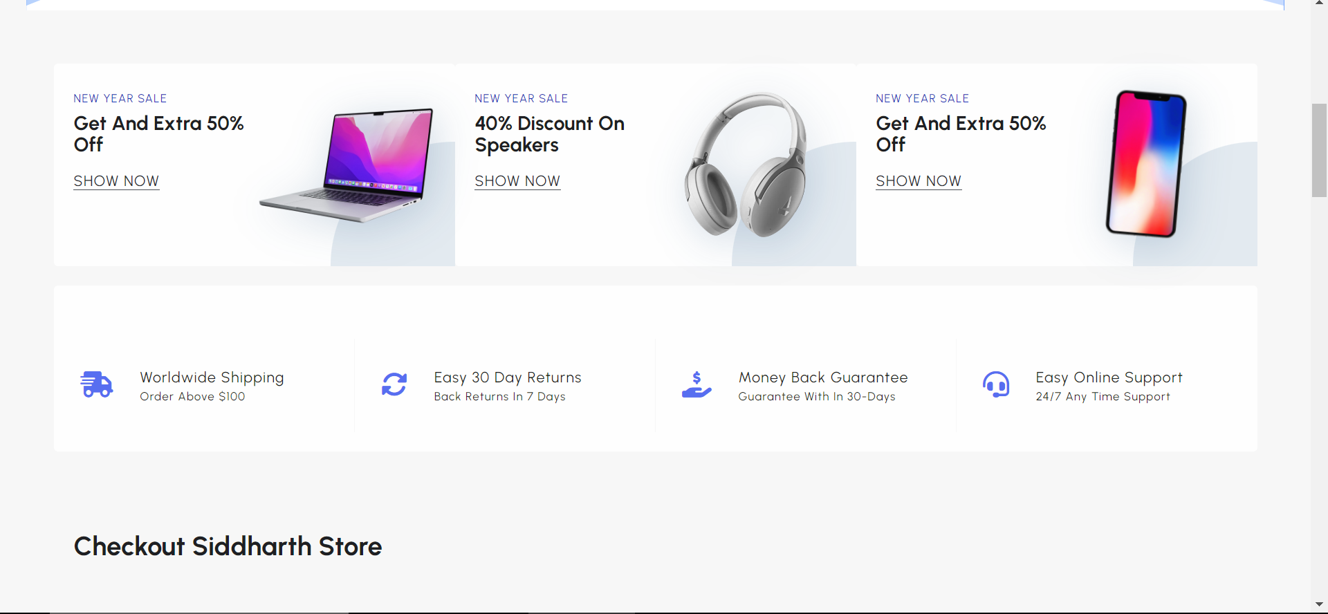Click the MacBook laptop product image

[349, 165]
